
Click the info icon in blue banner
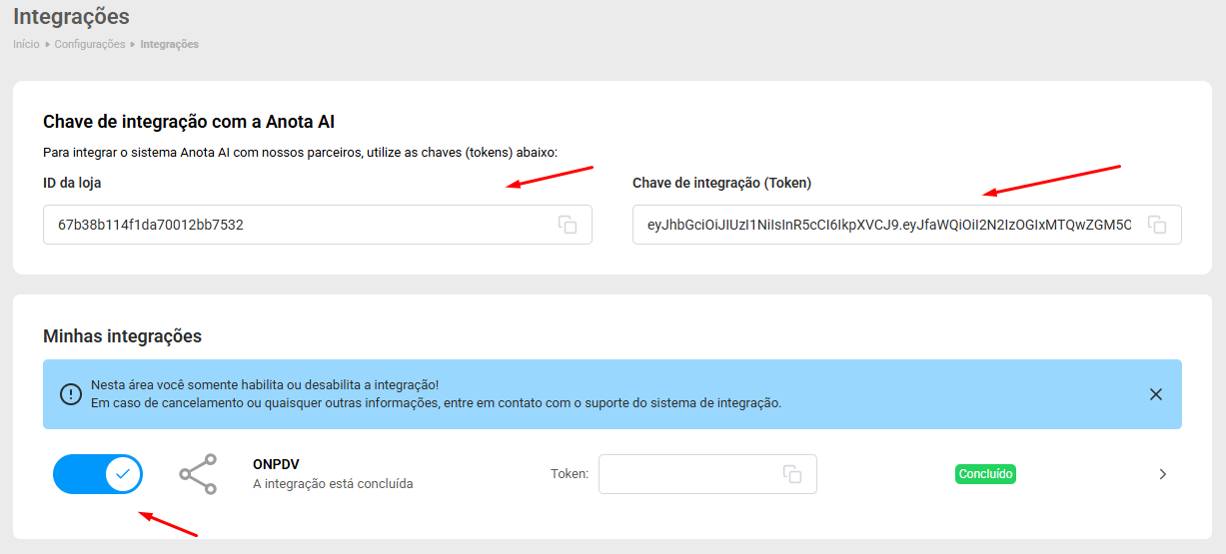point(71,394)
